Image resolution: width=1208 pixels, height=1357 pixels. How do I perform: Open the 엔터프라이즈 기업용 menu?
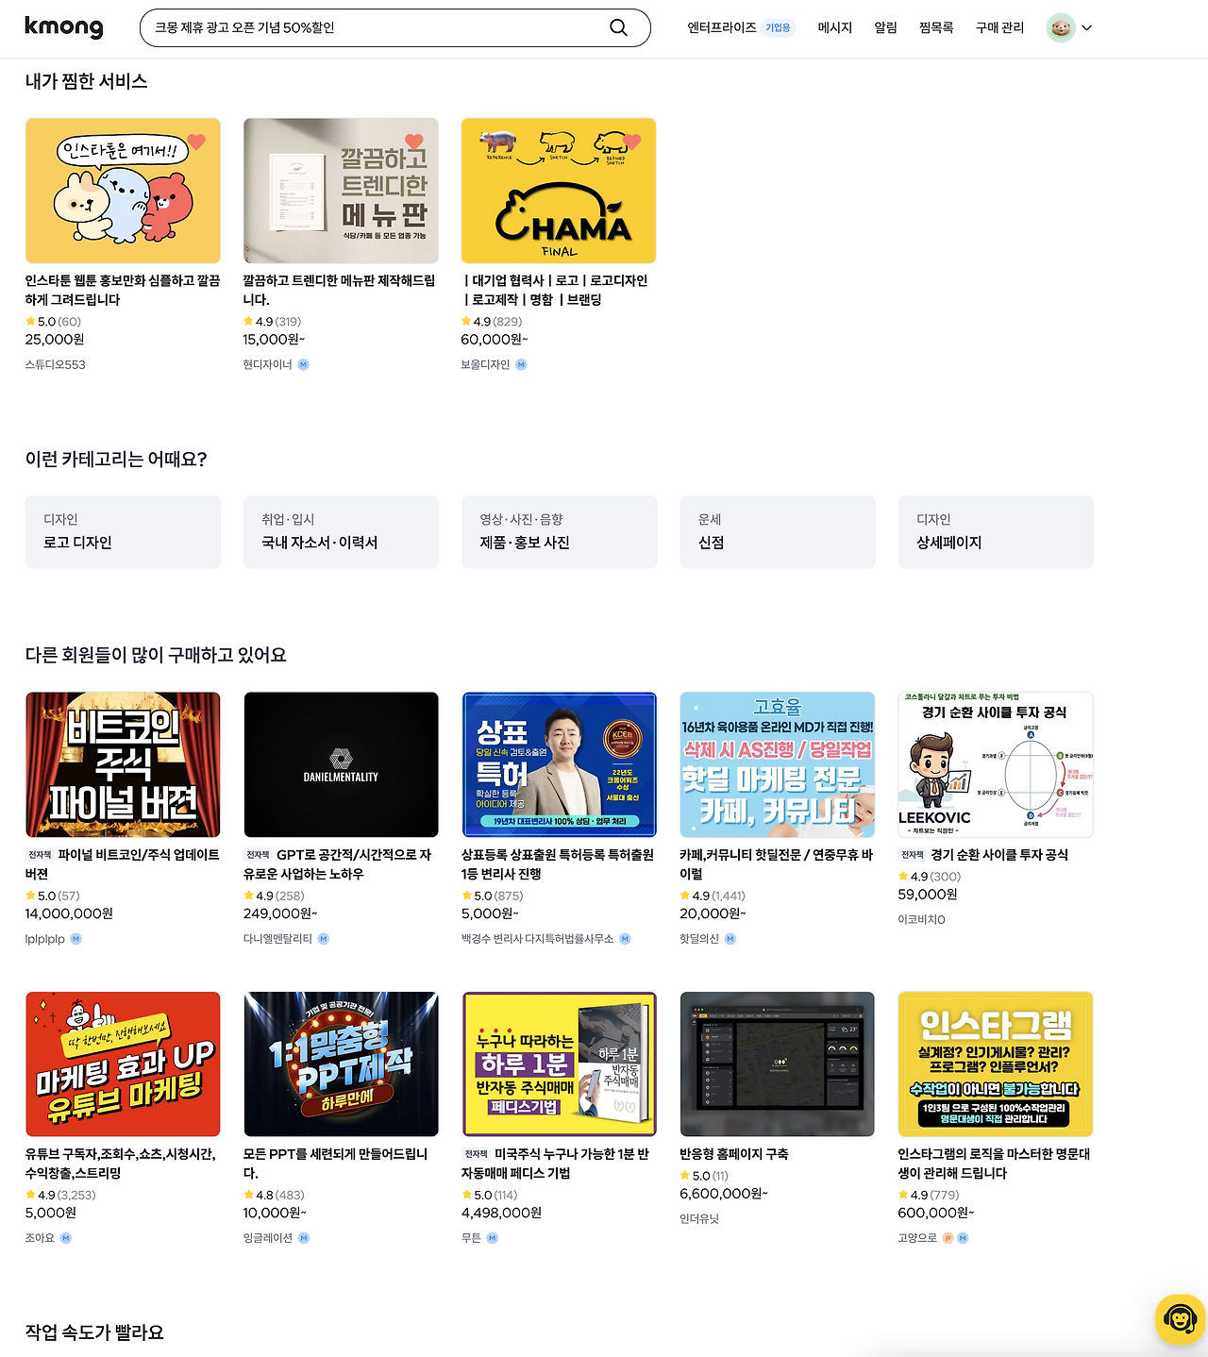click(x=741, y=27)
